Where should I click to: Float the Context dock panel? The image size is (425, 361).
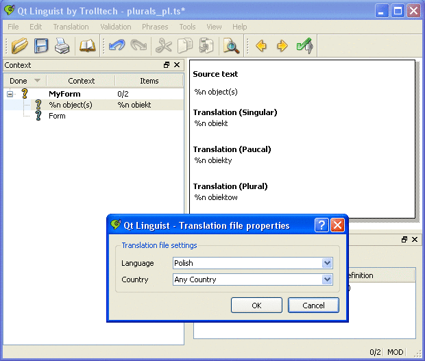(167, 64)
